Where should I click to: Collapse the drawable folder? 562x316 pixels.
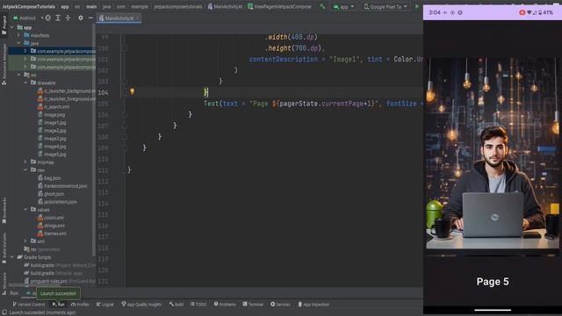(x=25, y=83)
